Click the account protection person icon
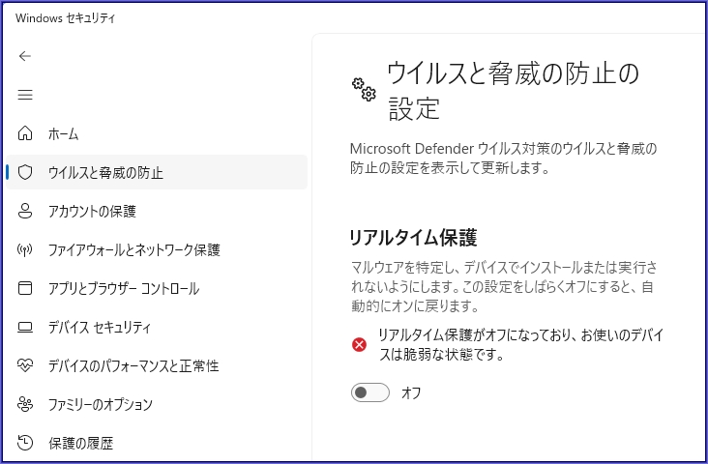708x464 pixels. click(26, 211)
